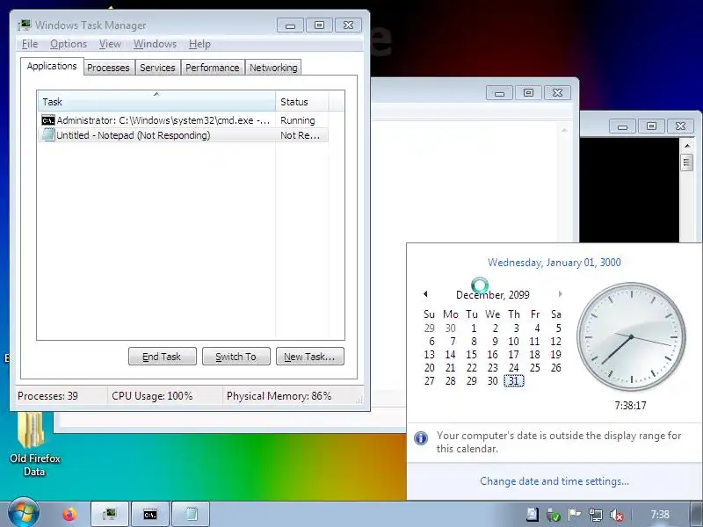Minimize the cmd window
The width and height of the screenshot is (703, 527).
(x=622, y=126)
